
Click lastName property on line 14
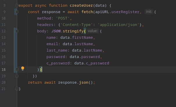point(84,44)
